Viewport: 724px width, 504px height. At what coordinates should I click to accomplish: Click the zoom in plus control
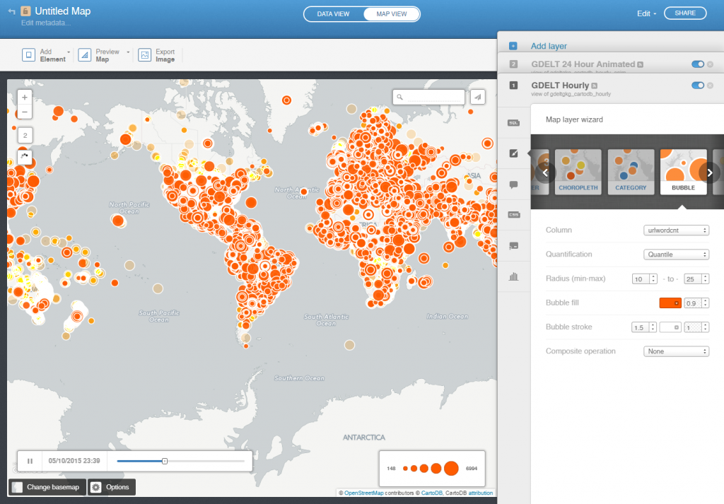click(x=25, y=96)
